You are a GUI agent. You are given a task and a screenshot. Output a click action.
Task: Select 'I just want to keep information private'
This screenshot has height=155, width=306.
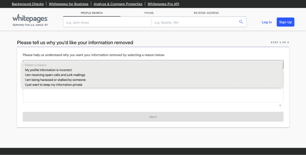[54, 85]
